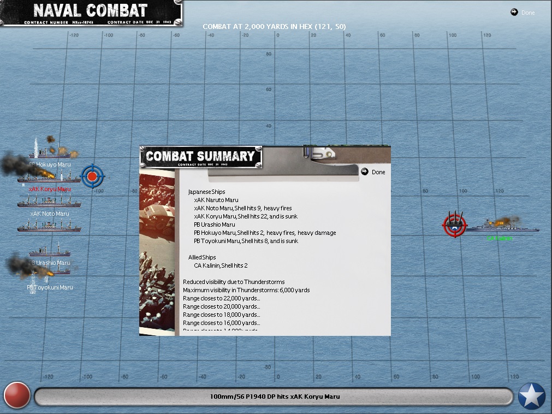Click the 'Allied Ships' heading

click(x=201, y=257)
